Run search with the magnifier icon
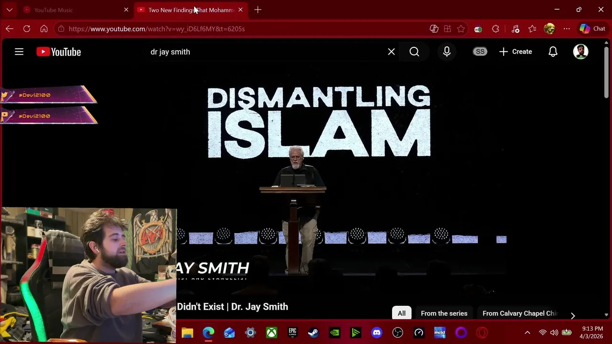612x344 pixels. click(414, 52)
